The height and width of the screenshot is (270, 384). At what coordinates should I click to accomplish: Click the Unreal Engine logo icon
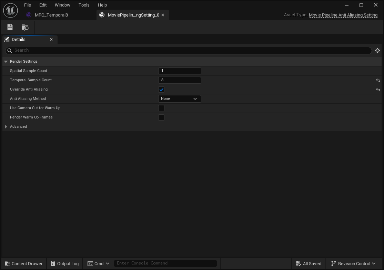pyautogui.click(x=11, y=10)
